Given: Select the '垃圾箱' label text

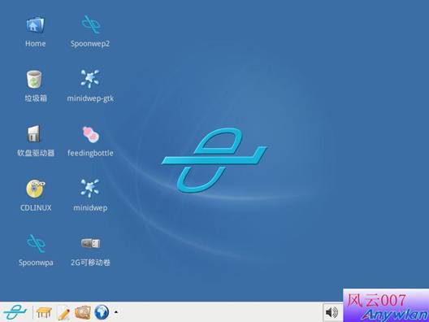Looking at the screenshot, I should [x=36, y=98].
